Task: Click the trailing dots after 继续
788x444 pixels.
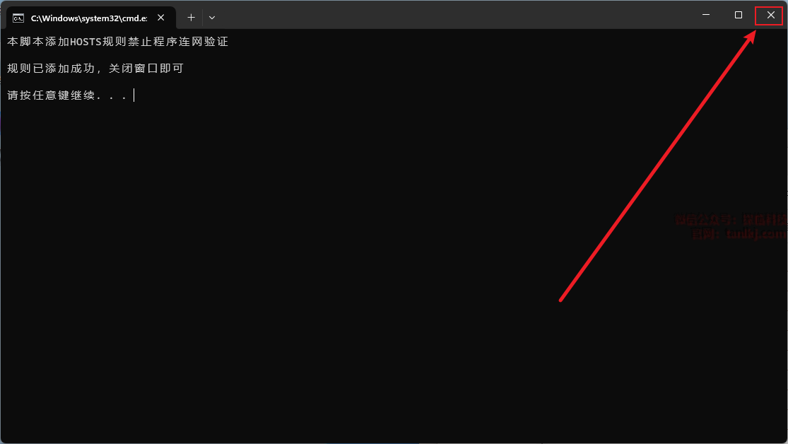Action: click(x=112, y=98)
